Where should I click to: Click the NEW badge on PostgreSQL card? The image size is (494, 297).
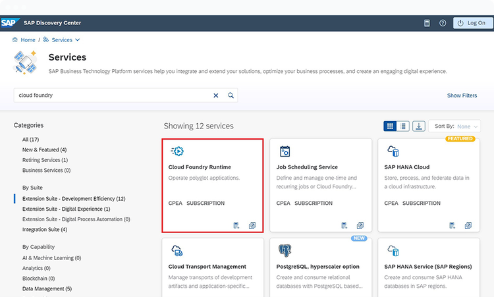pos(359,238)
